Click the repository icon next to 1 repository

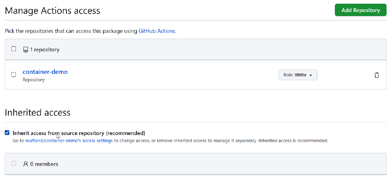pos(25,50)
